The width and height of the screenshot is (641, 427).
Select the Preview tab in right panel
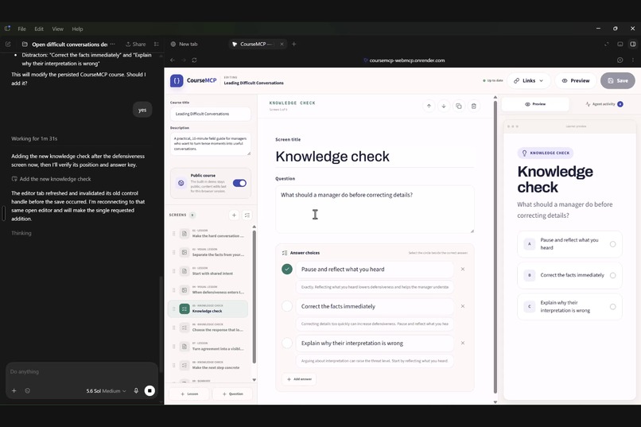535,104
